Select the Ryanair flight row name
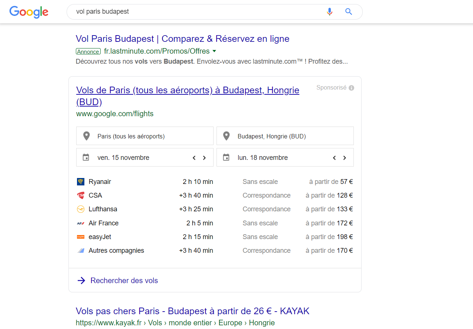473x329 pixels. [x=100, y=182]
